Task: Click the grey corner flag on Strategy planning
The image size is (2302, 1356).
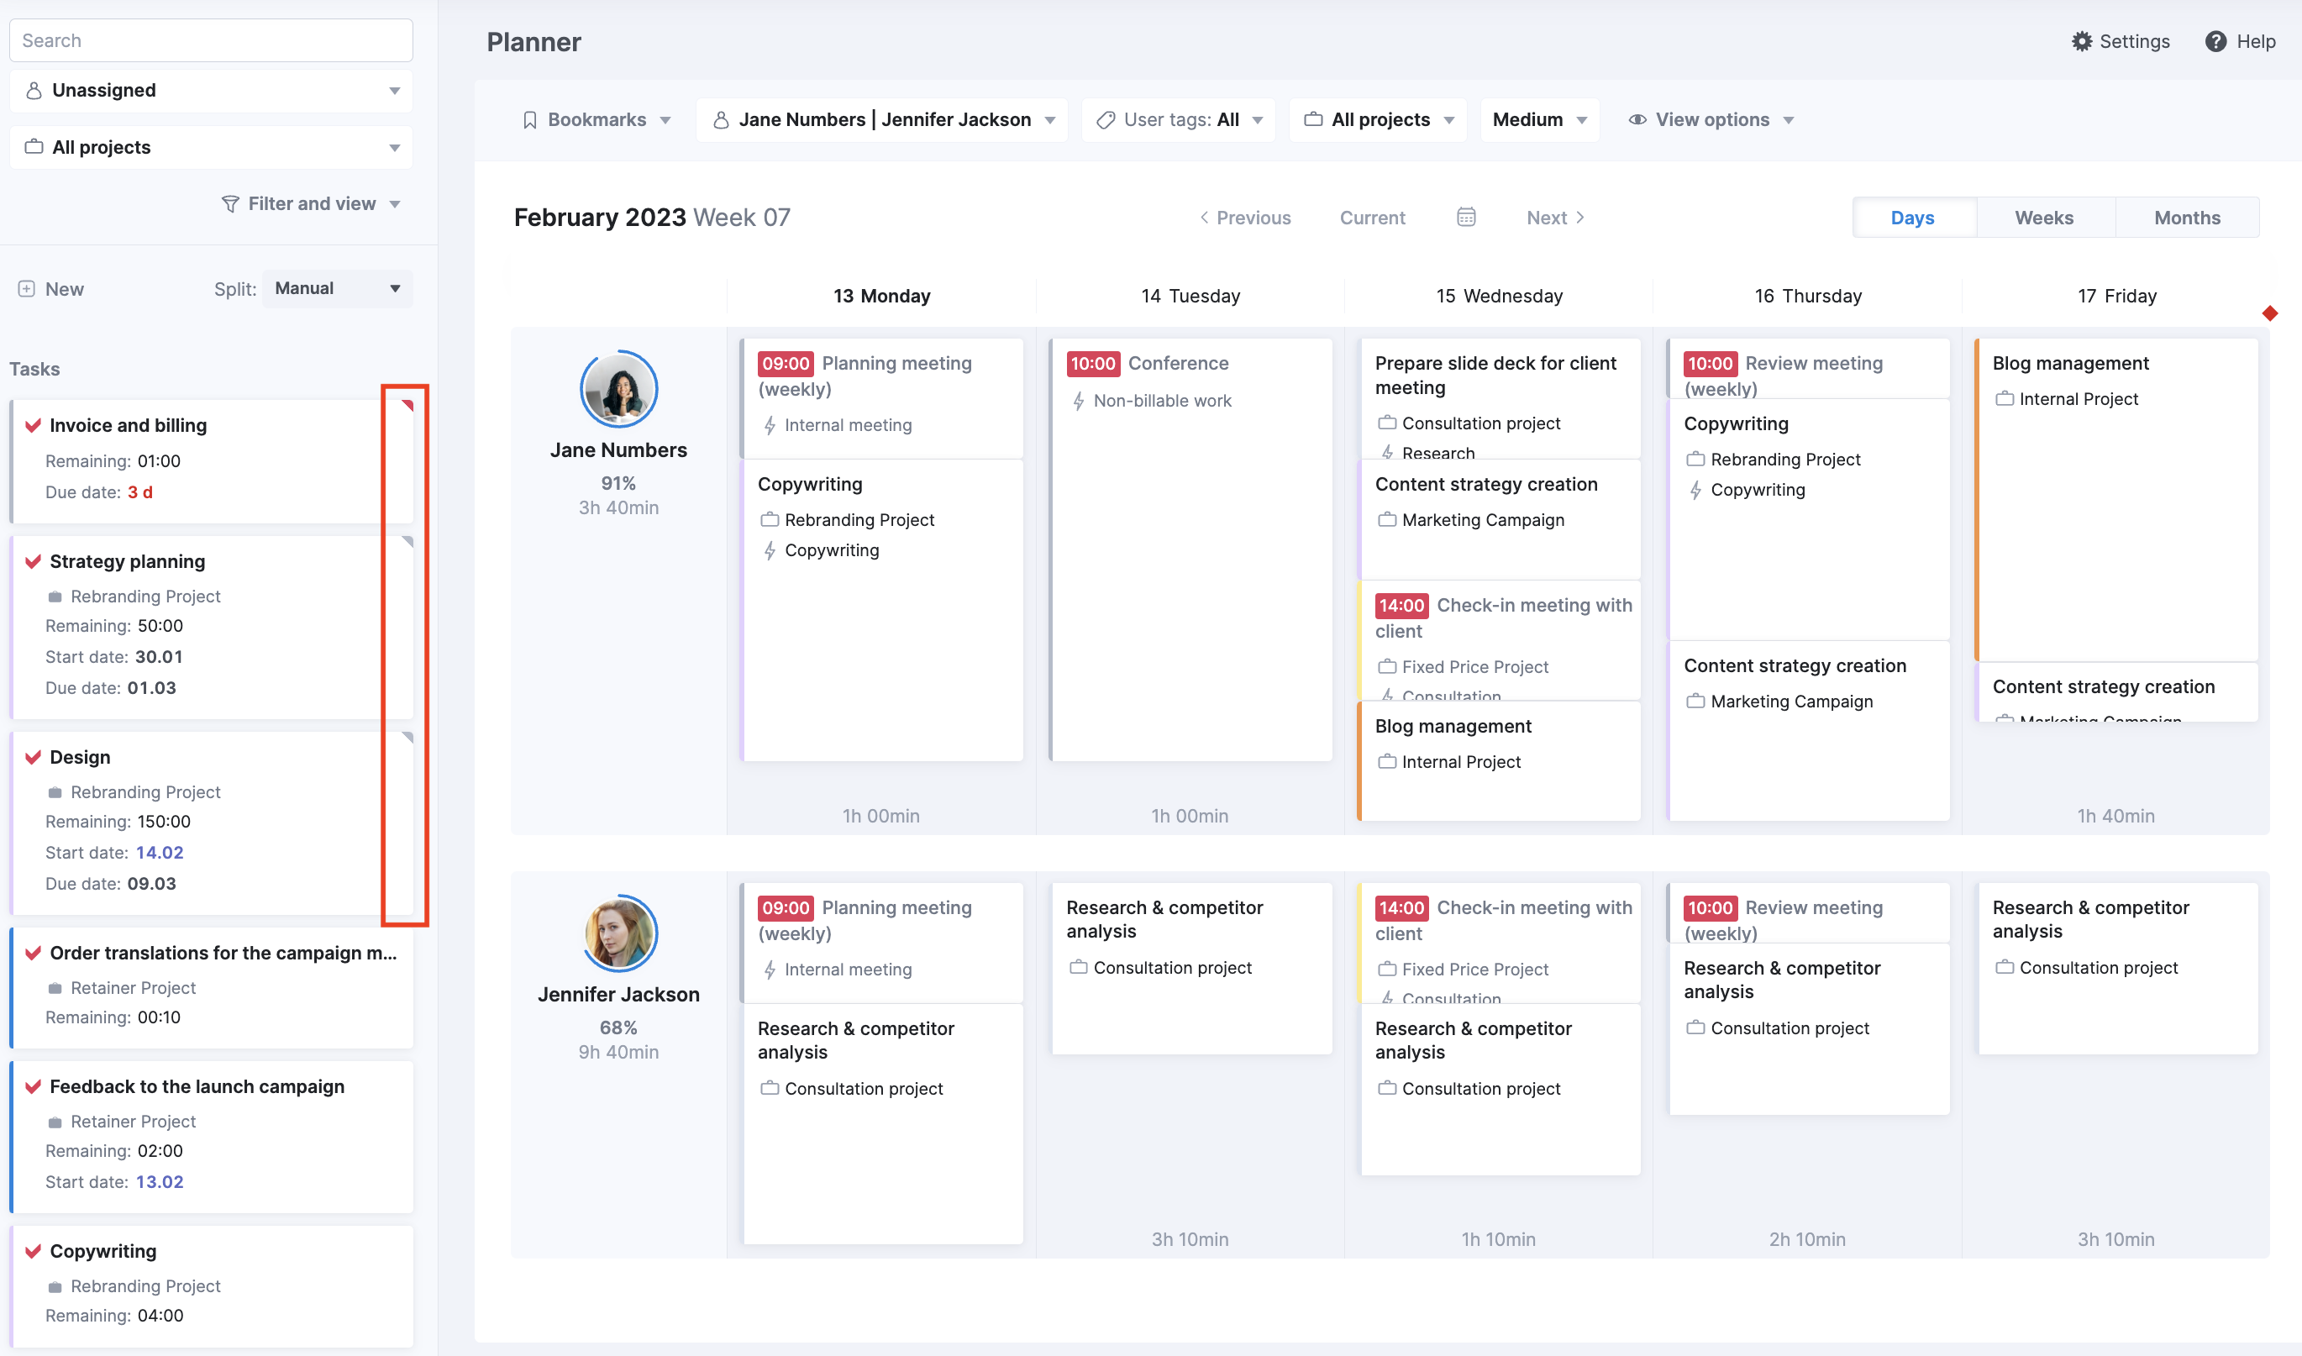Action: [407, 541]
